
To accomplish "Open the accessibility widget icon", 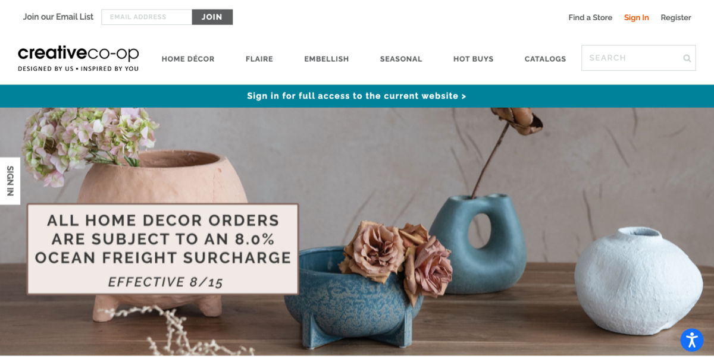I will tap(692, 340).
